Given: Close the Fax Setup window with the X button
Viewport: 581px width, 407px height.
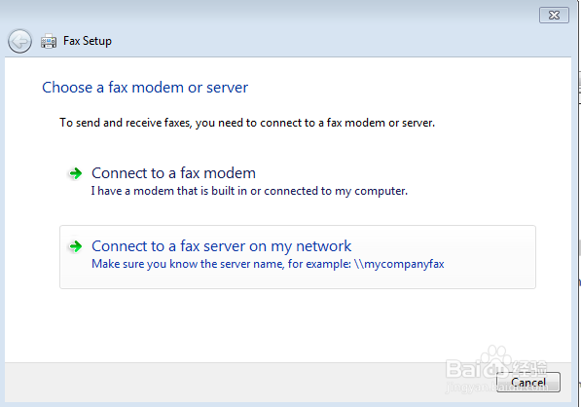Looking at the screenshot, I should point(554,16).
